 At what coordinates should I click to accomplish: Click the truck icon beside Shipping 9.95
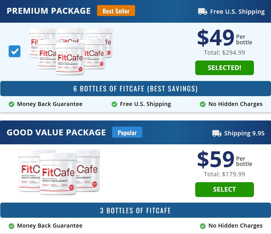coord(217,133)
